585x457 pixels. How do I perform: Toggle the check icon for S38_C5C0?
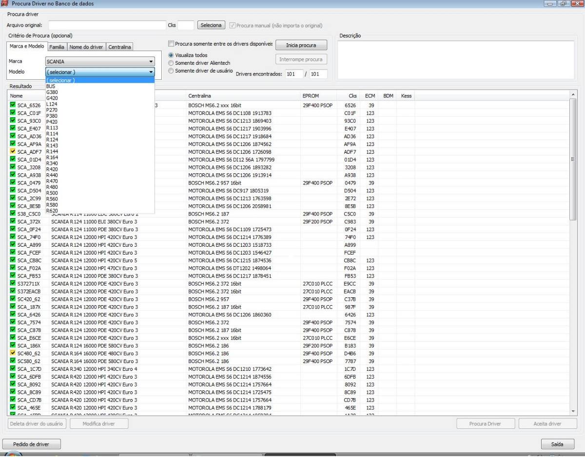13,214
